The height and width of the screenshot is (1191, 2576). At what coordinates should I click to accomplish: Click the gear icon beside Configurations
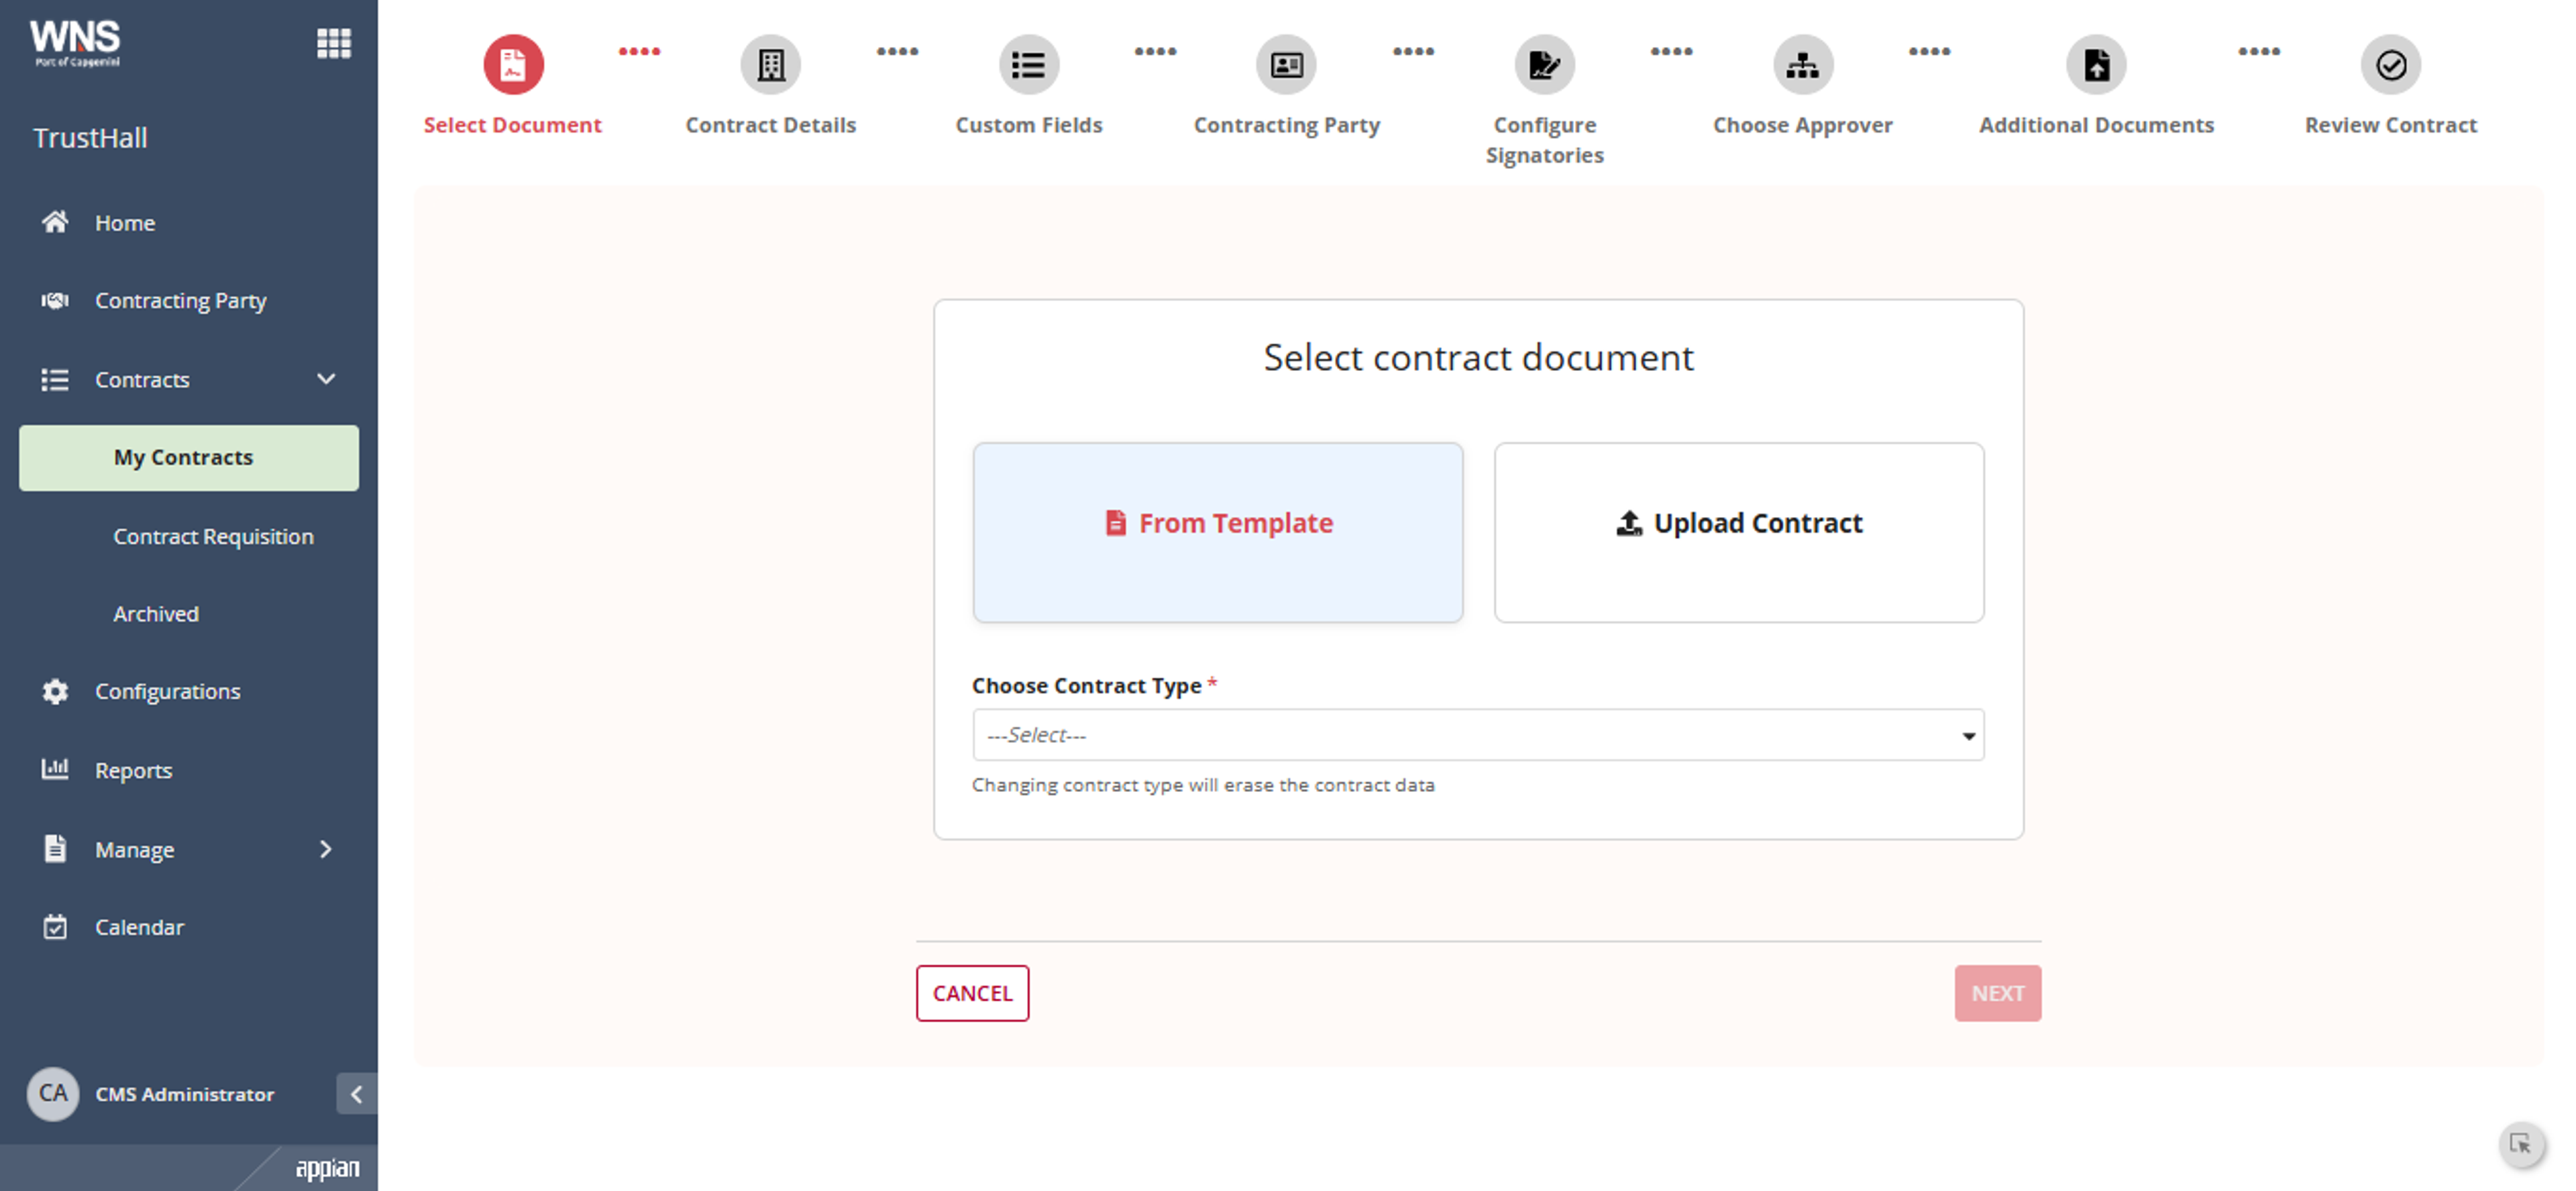coord(55,691)
